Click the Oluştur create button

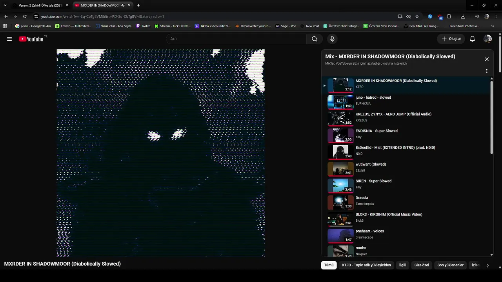point(451,39)
